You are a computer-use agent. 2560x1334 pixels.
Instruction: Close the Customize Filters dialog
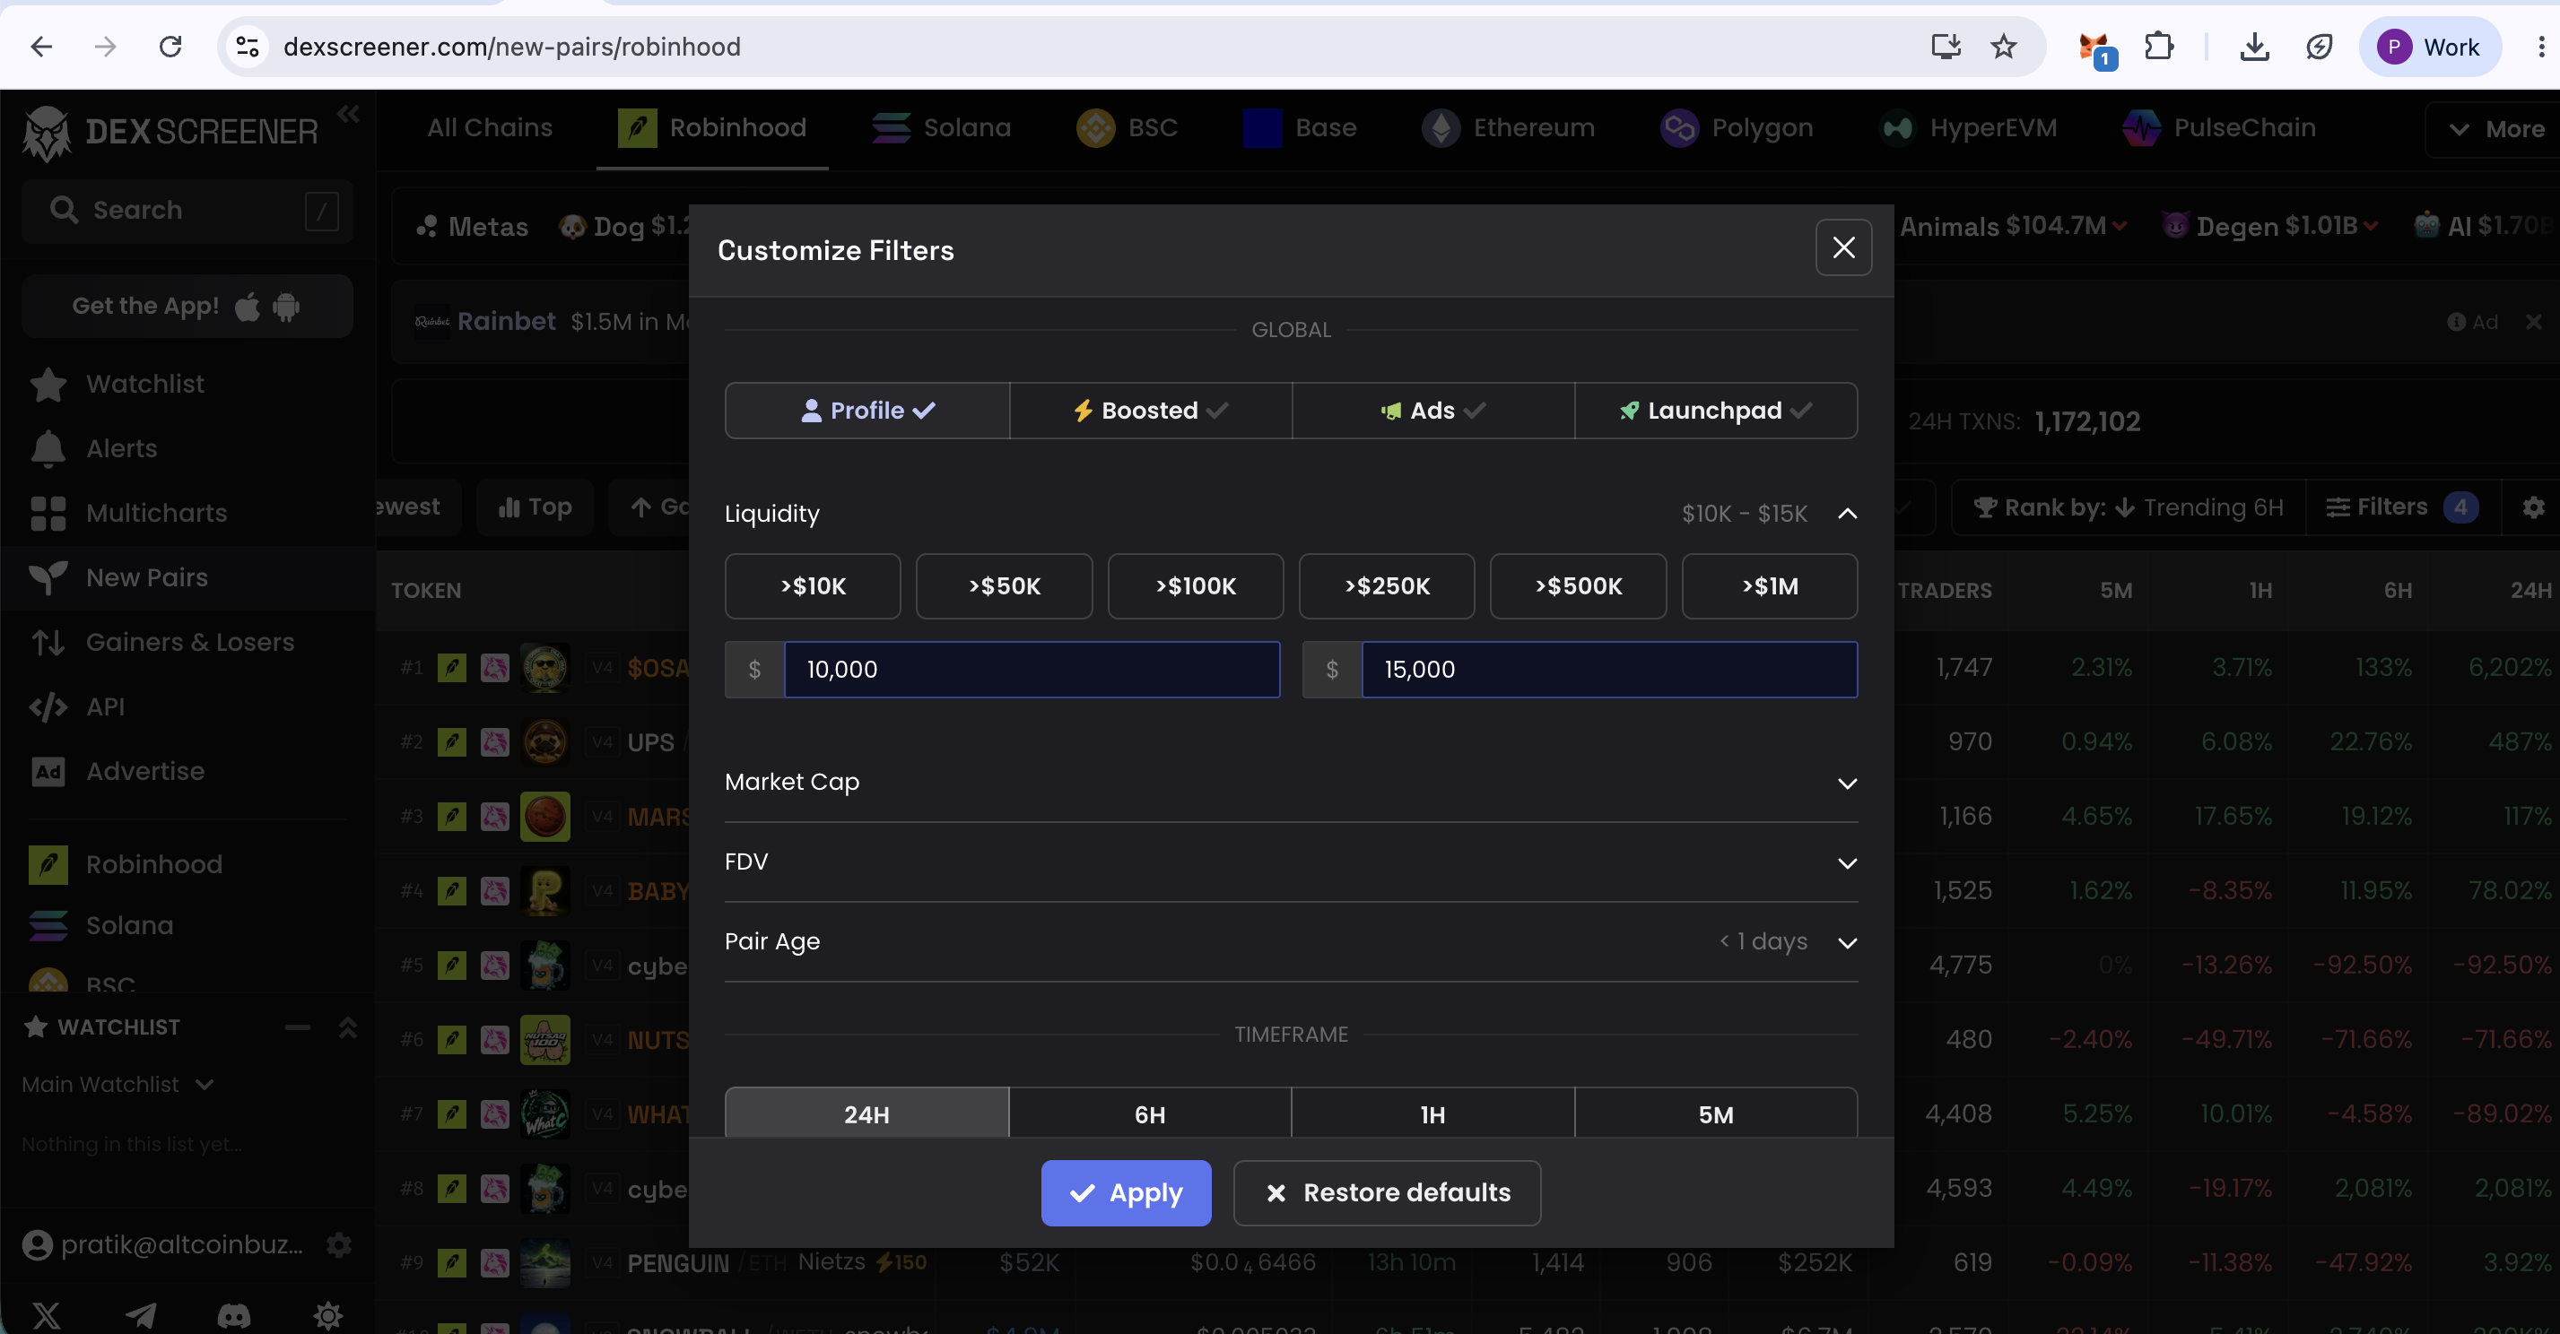point(1843,247)
